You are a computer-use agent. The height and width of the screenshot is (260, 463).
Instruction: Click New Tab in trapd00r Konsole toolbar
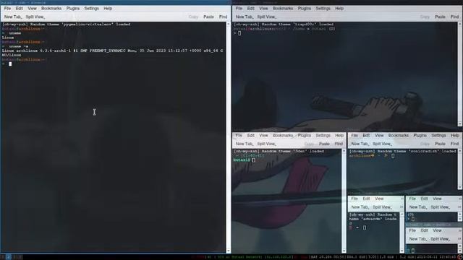(x=244, y=17)
